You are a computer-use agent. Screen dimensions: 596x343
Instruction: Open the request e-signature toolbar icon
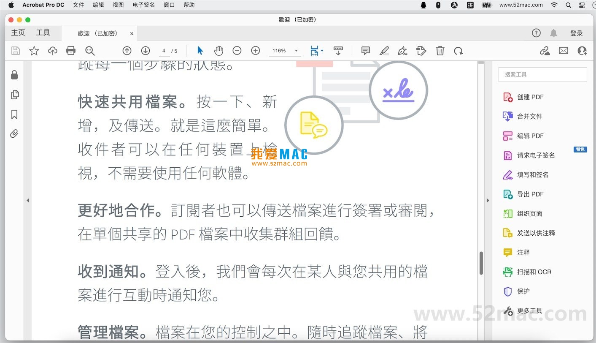421,51
